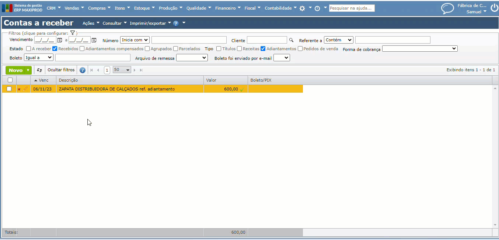Click the Cliente search magnifier

tap(291, 40)
